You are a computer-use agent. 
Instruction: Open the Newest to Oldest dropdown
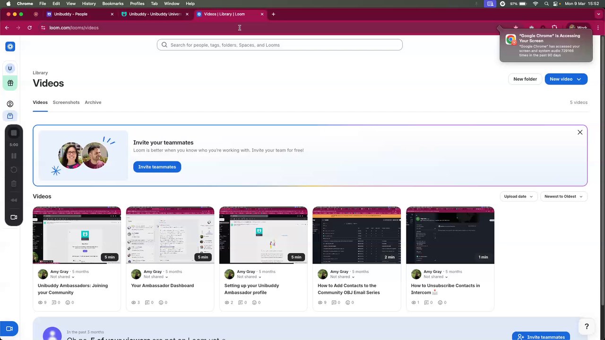(563, 196)
